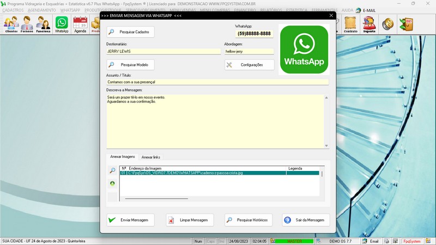Screen dimensions: 436x245
Task: Click the E-MAIL globe icon in menu bar
Action: (359, 10)
